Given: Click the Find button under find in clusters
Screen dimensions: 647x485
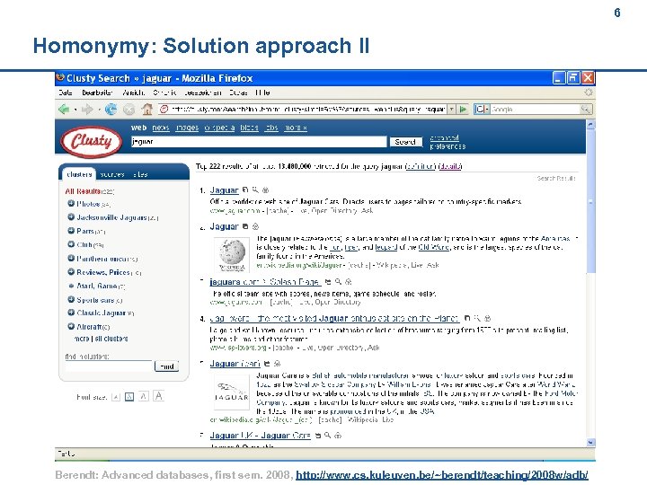Looking at the screenshot, I should pos(167,366).
